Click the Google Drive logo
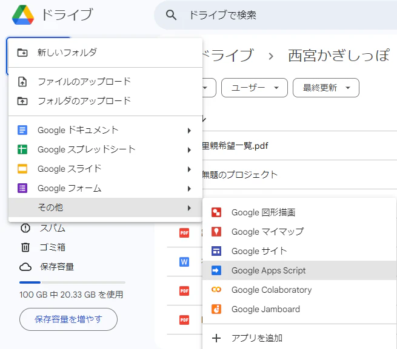This screenshot has height=349, width=397. 23,15
